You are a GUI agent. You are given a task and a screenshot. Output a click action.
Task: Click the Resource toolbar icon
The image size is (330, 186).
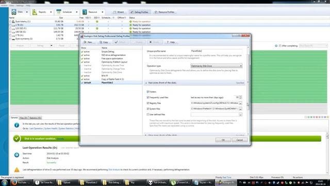pyautogui.click(x=85, y=12)
